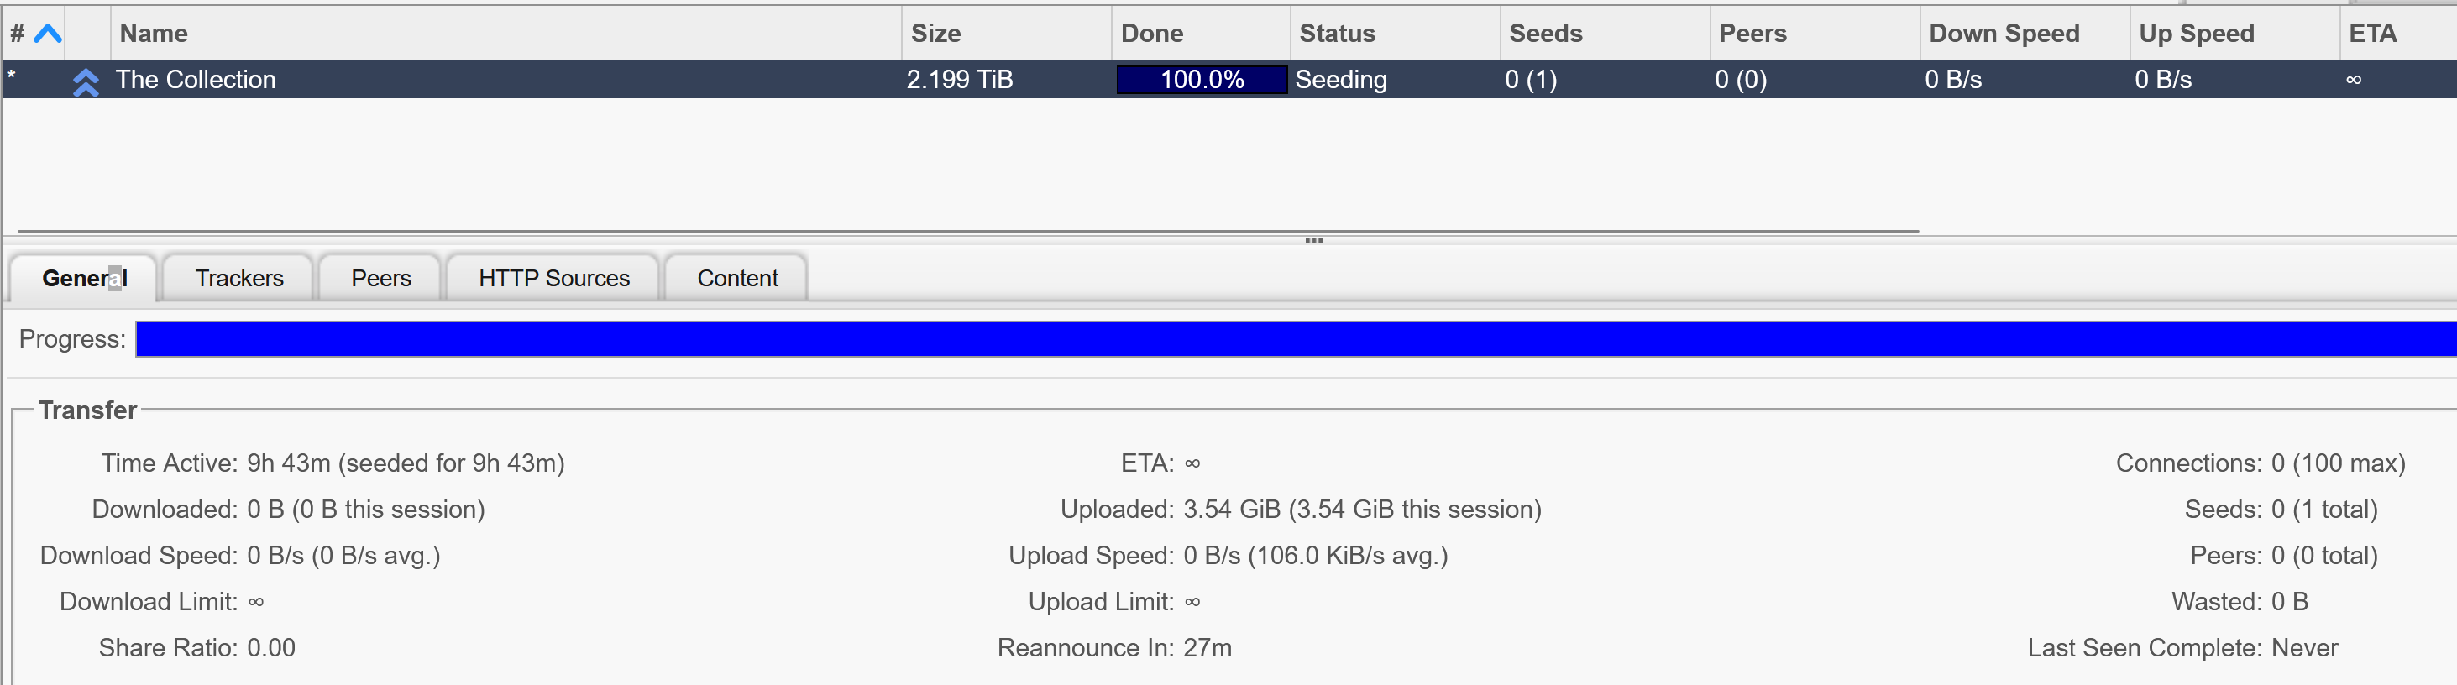Switch to the General tab
Screen dimensions: 2457x685
(84, 278)
